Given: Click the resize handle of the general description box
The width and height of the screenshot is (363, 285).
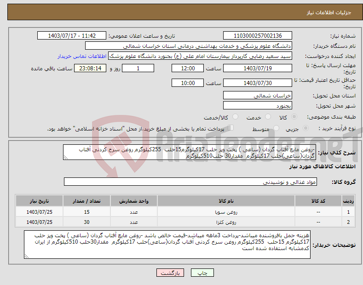Looking at the screenshot, I should tap(65, 158).
